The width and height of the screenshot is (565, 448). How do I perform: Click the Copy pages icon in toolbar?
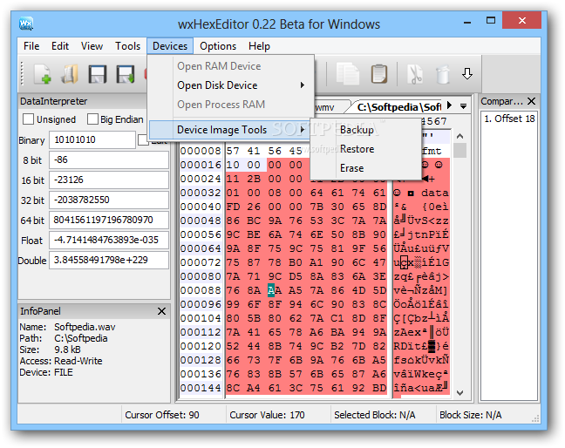pos(347,74)
